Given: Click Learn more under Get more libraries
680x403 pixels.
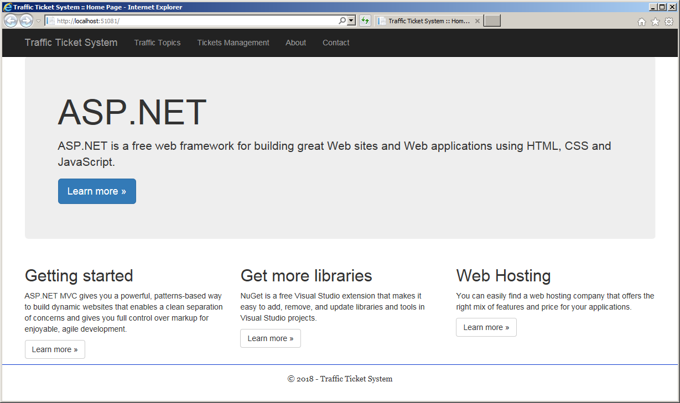Looking at the screenshot, I should coord(271,338).
